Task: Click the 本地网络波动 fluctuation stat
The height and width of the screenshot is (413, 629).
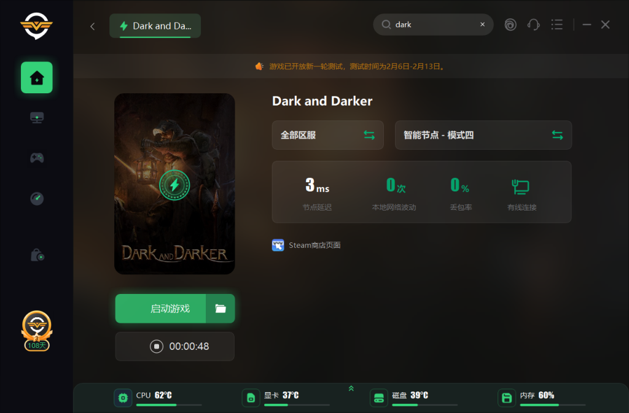Action: pos(394,193)
